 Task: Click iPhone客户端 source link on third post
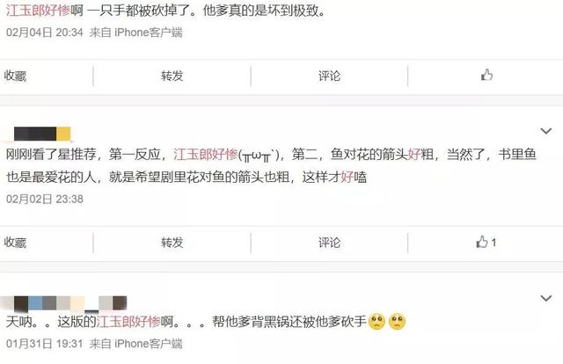149,344
